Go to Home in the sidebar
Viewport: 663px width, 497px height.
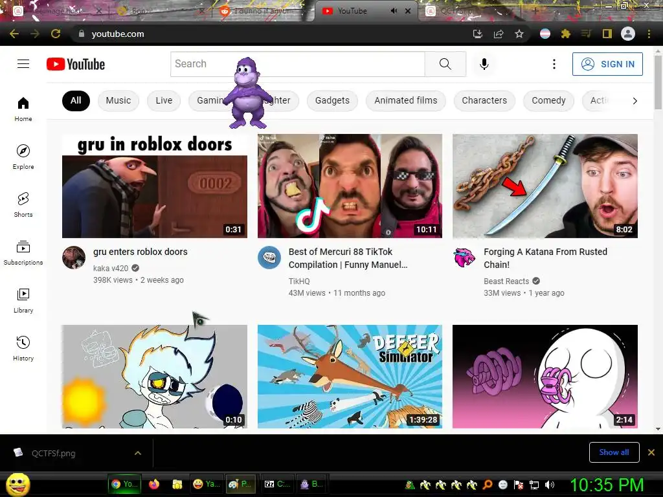(x=23, y=109)
